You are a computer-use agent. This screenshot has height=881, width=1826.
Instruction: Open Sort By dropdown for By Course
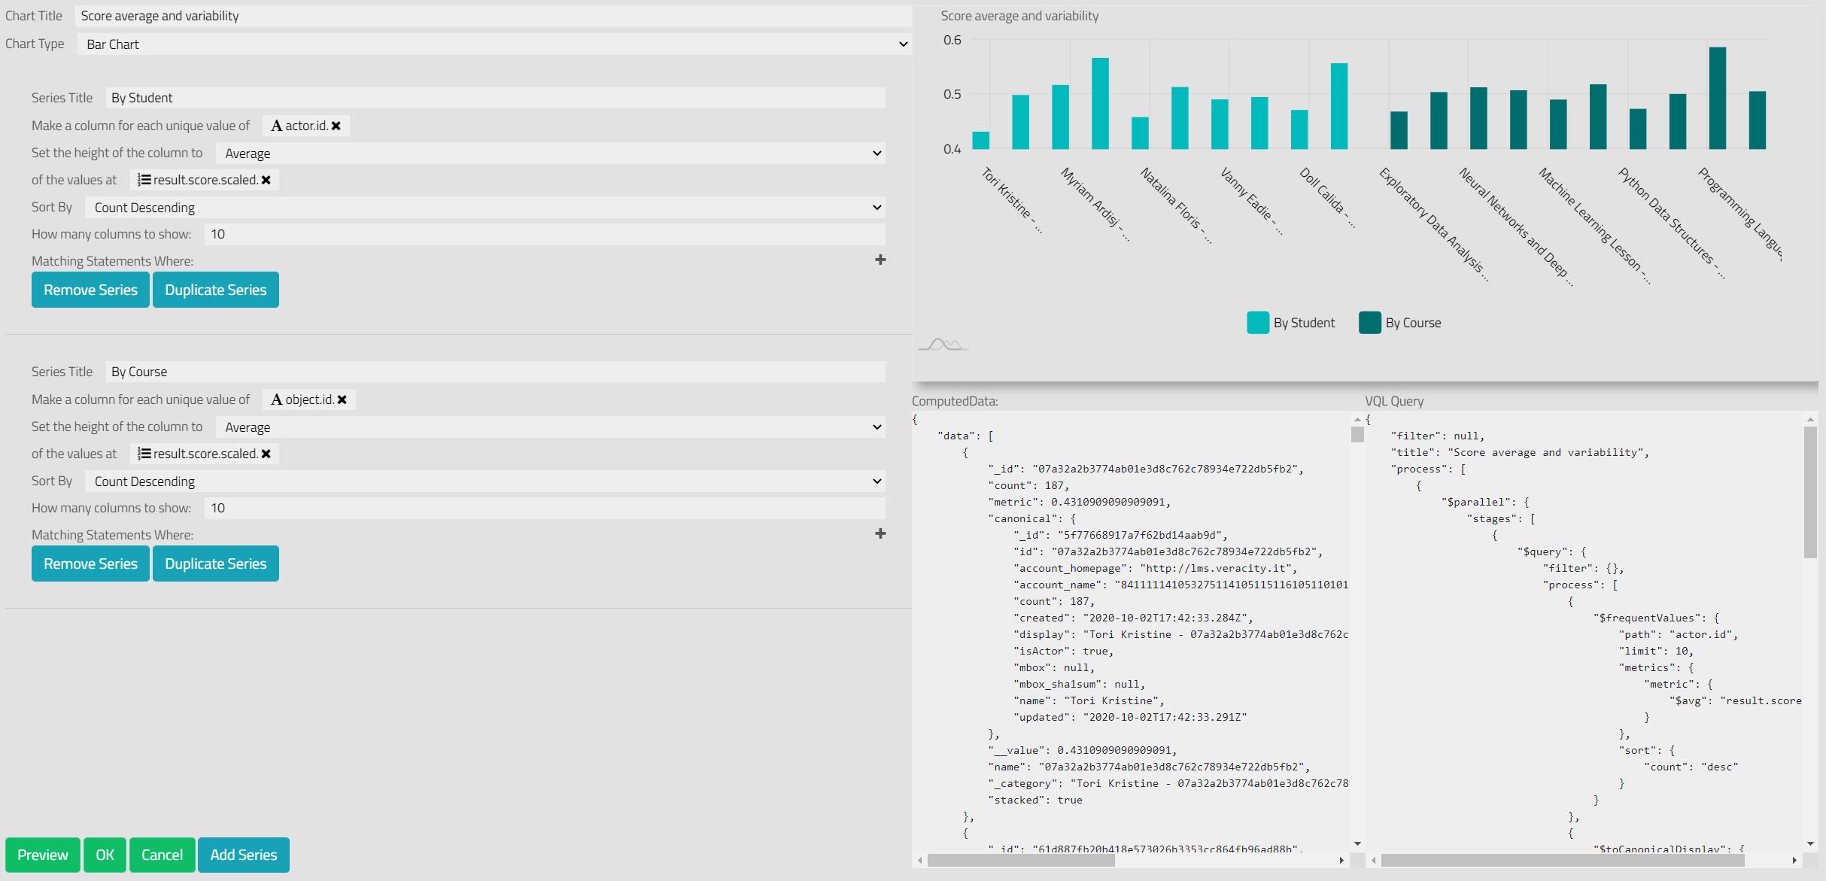tap(485, 482)
